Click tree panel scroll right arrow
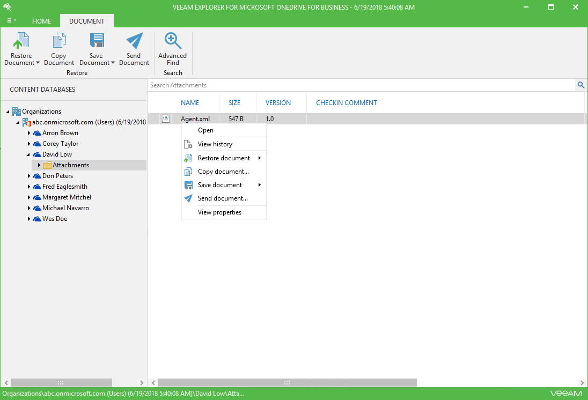The image size is (588, 400). (x=142, y=383)
